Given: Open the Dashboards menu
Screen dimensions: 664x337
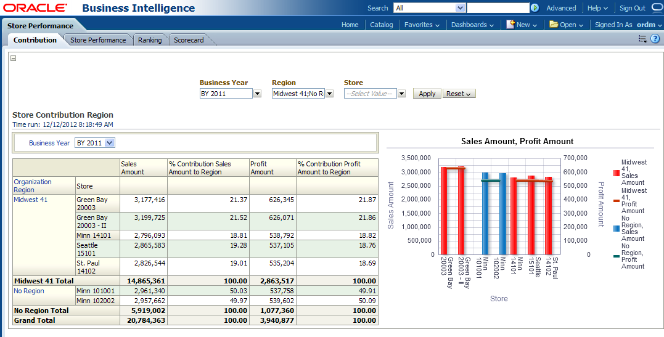Looking at the screenshot, I should tap(472, 25).
